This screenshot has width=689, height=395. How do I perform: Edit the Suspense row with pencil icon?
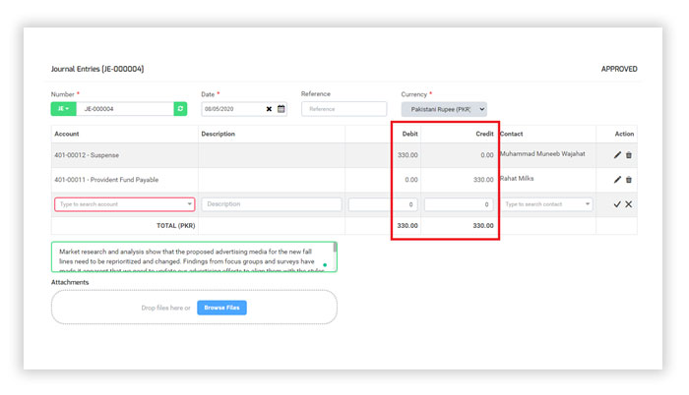coord(617,155)
